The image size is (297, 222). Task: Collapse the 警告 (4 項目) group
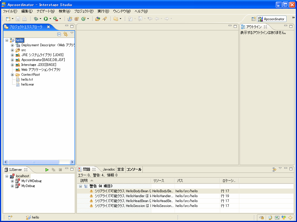[81, 186]
